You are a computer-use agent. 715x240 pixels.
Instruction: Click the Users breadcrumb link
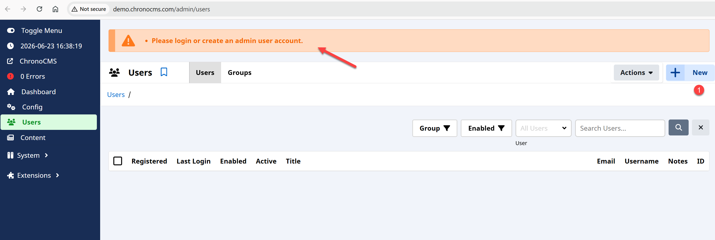click(x=116, y=94)
